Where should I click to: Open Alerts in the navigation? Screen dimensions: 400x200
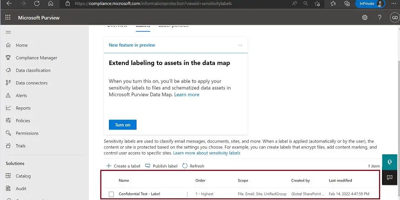(21, 95)
